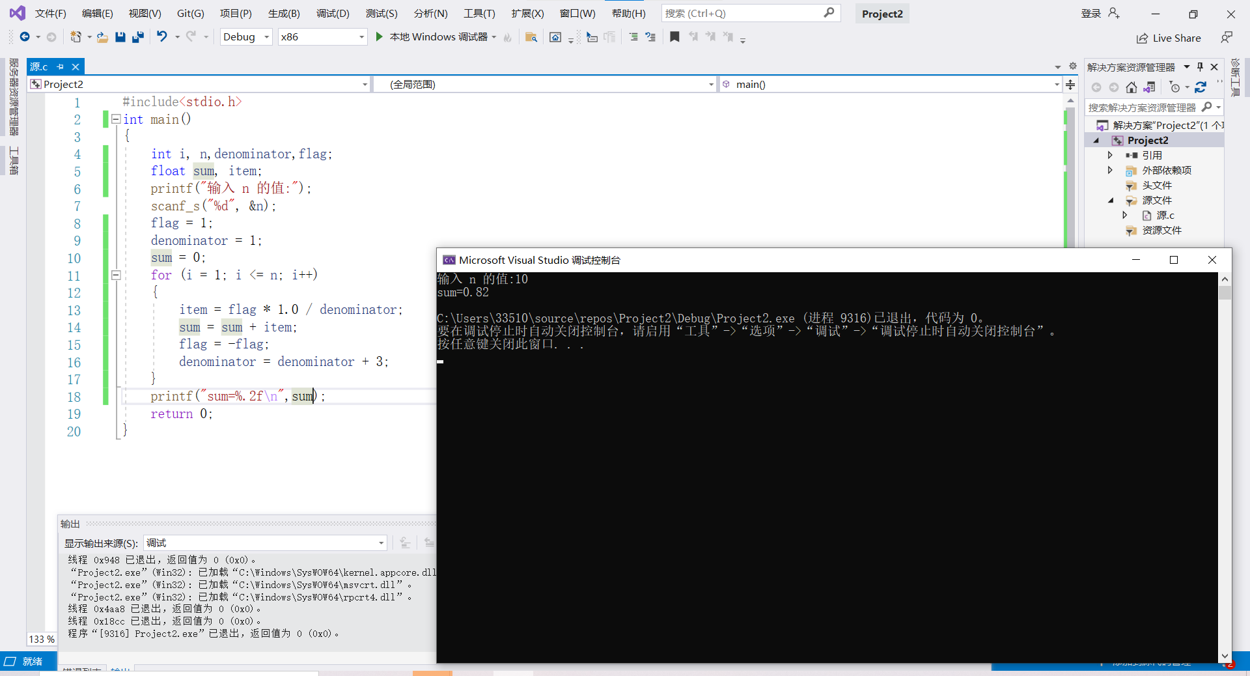Image resolution: width=1250 pixels, height=676 pixels.
Task: Expand the 引用 references node
Action: (x=1110, y=155)
